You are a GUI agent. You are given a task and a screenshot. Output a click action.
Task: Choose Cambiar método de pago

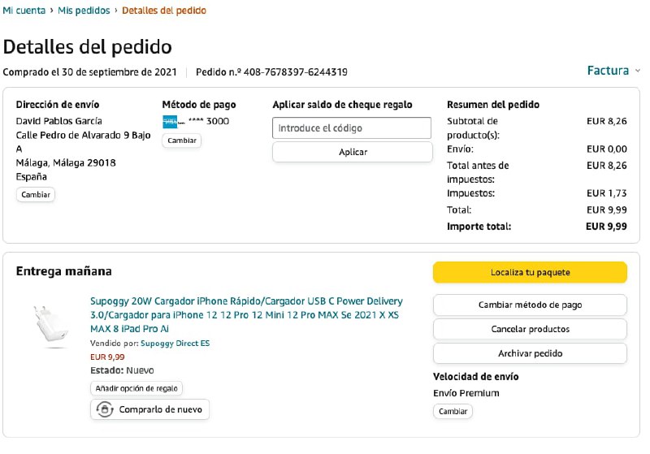click(530, 305)
